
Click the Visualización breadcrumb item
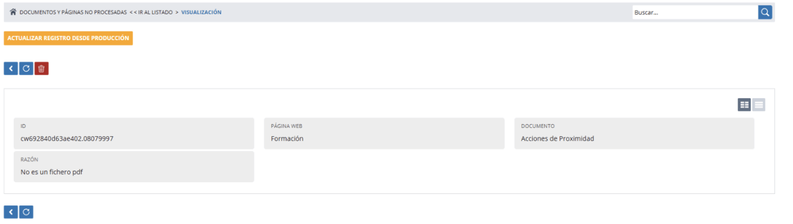(202, 12)
